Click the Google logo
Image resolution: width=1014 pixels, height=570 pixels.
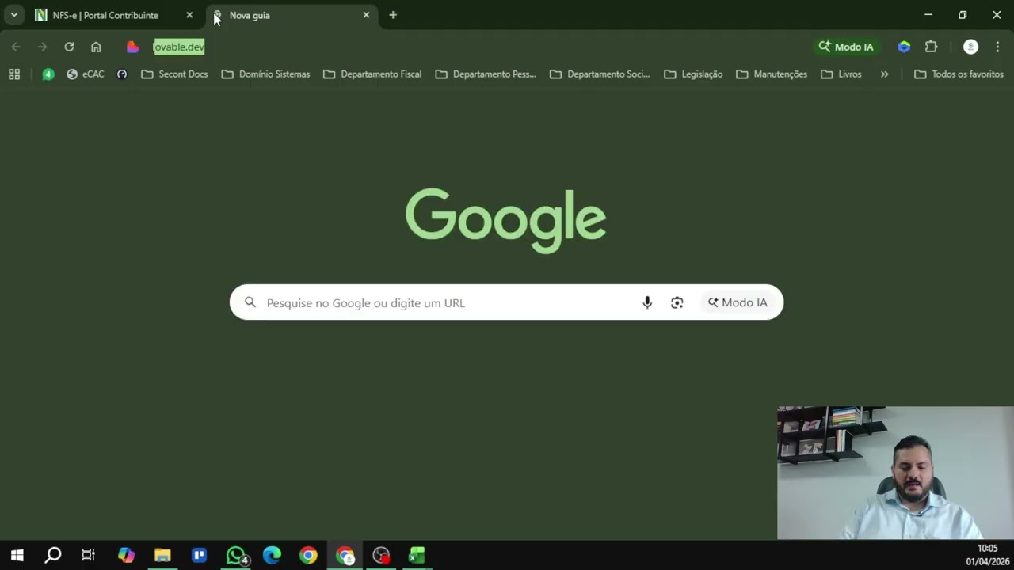click(x=506, y=219)
